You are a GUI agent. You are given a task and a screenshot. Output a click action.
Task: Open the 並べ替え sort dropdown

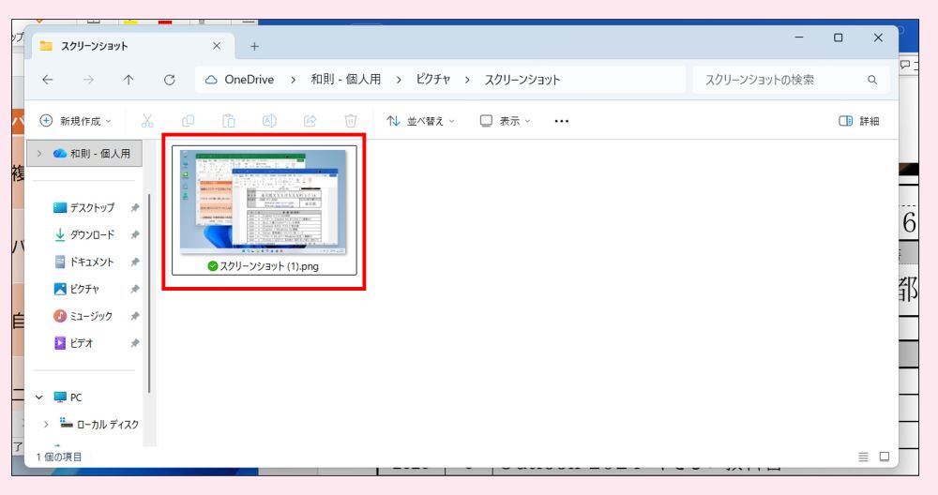[x=420, y=121]
